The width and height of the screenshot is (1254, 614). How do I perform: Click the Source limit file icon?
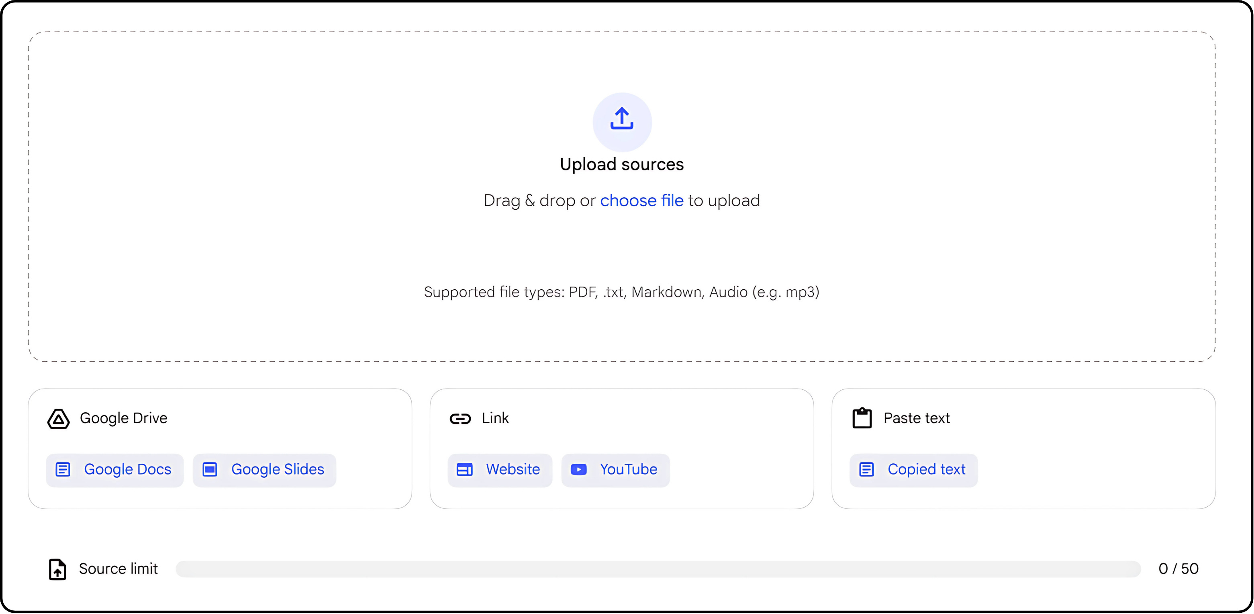[x=57, y=569]
